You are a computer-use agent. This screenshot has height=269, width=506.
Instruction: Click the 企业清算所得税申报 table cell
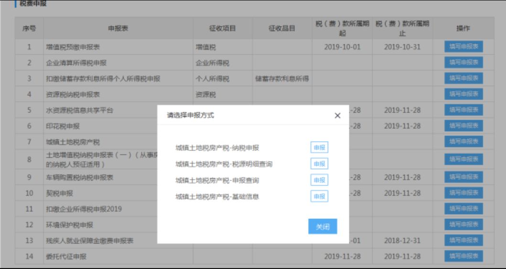point(118,63)
